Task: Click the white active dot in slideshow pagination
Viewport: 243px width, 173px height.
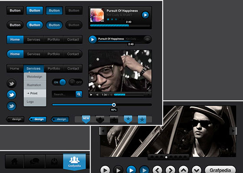Action: pos(166,157)
